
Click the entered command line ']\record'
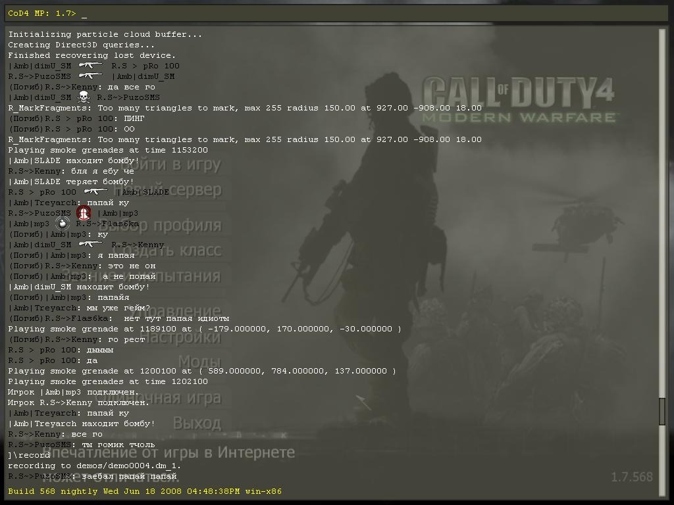point(29,455)
